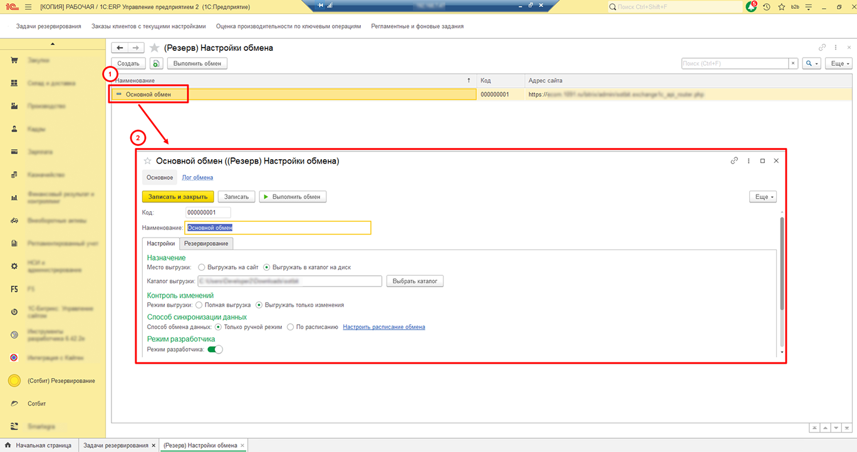Viewport: 857px width, 452px height.
Task: Expand the Еще dropdown in the dialog
Action: coord(762,197)
